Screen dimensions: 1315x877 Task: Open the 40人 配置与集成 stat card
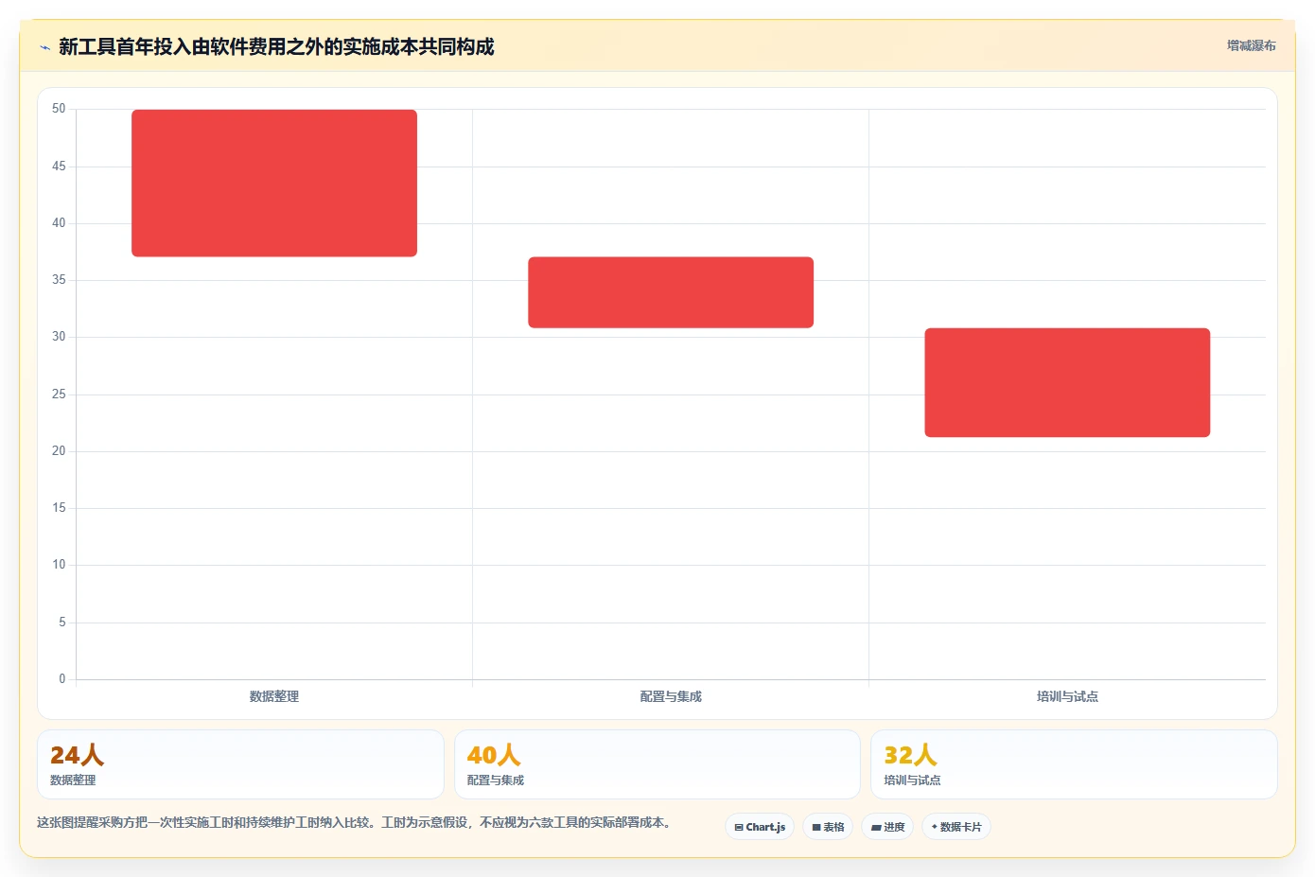[x=657, y=764]
